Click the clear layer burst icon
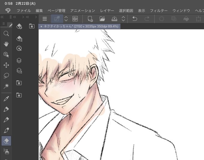 pyautogui.click(x=162, y=19)
